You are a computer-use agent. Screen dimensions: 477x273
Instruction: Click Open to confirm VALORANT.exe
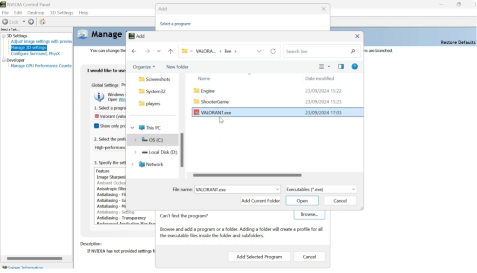302,200
